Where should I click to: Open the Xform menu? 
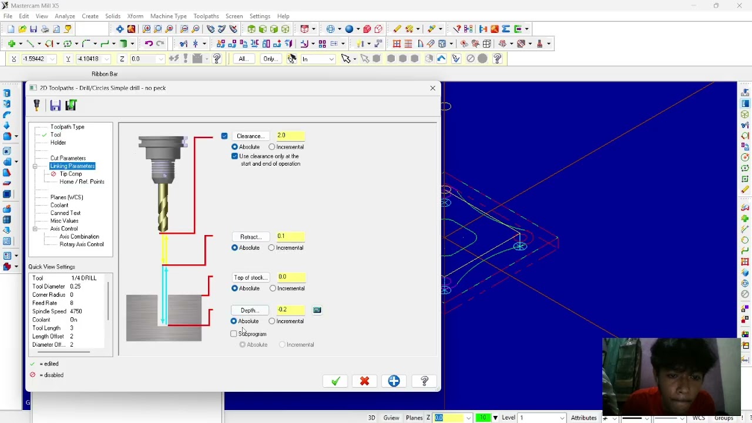[135, 16]
